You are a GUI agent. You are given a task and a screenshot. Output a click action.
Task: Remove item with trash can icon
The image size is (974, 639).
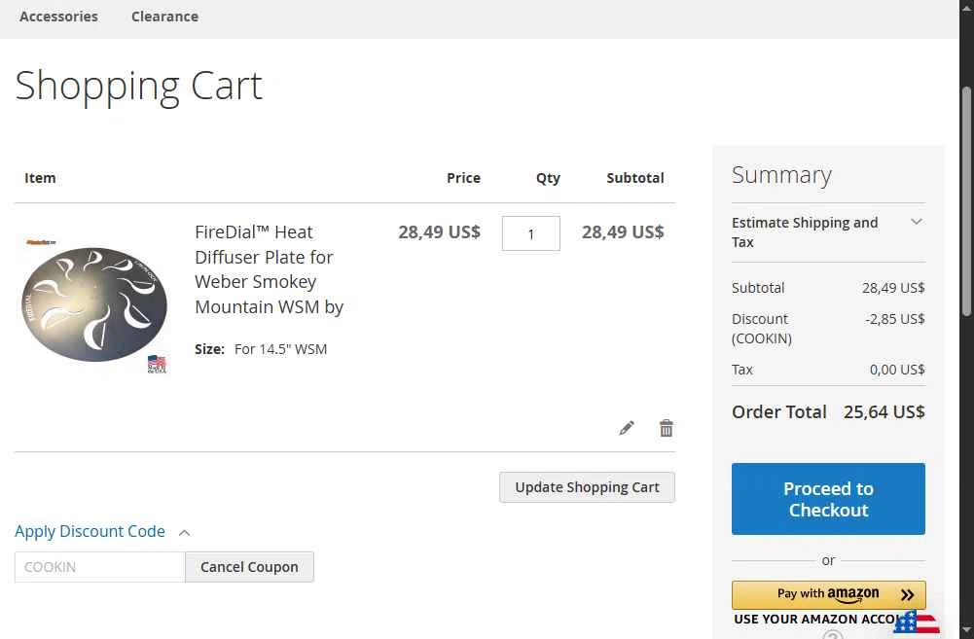coord(666,428)
